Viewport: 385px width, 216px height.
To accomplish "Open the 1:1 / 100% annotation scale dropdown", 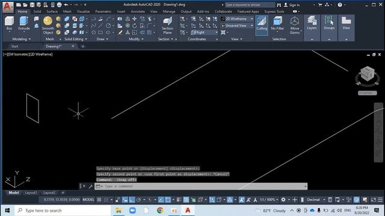I will coord(269,200).
